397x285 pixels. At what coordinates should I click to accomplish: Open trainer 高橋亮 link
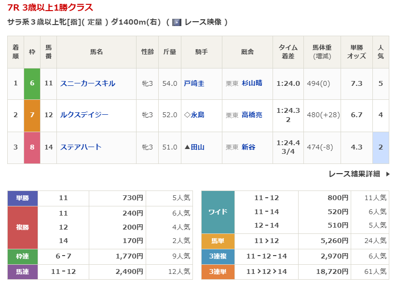[x=252, y=115]
